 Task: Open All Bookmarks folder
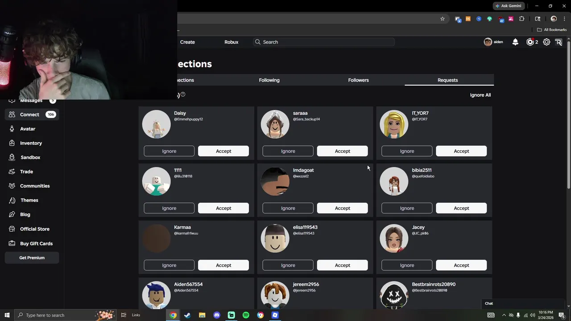(552, 30)
